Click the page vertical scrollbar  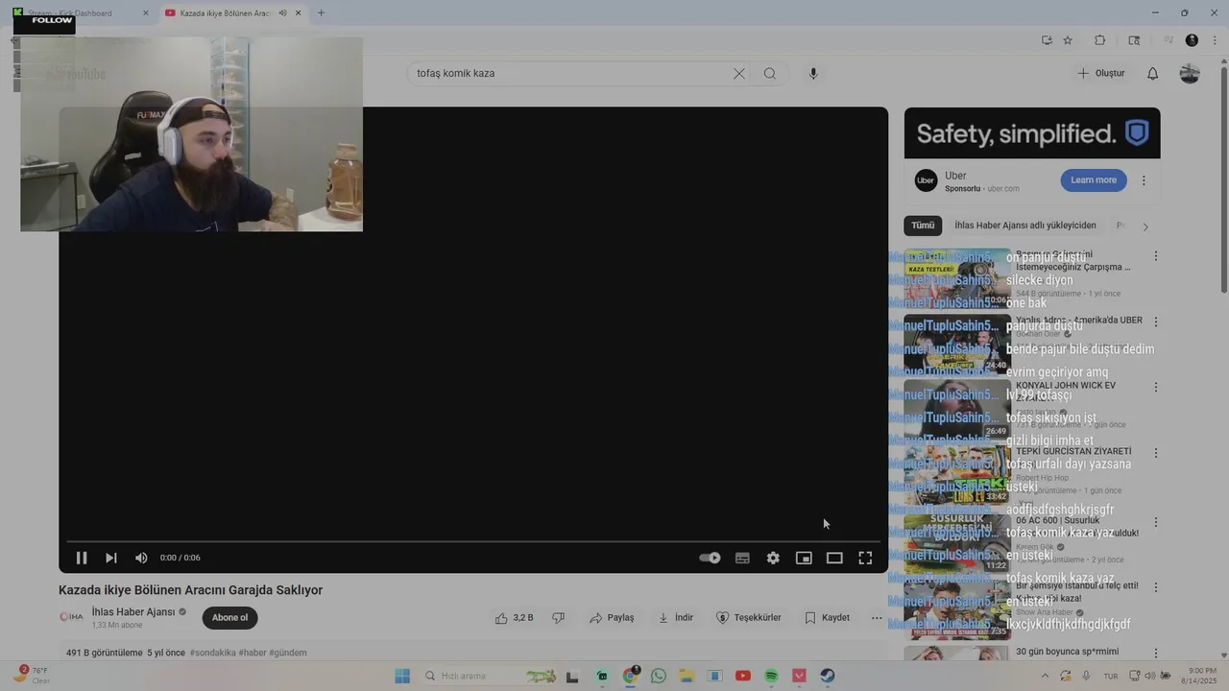point(1223,182)
